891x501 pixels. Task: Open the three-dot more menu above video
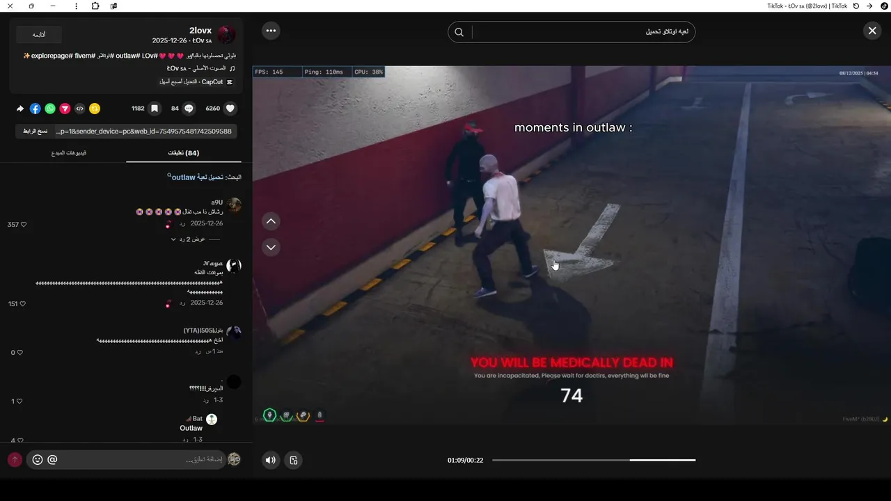pos(271,31)
